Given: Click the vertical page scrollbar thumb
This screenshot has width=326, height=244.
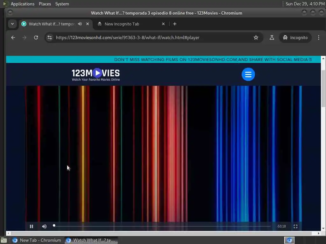Looking at the screenshot, I should click(323, 89).
